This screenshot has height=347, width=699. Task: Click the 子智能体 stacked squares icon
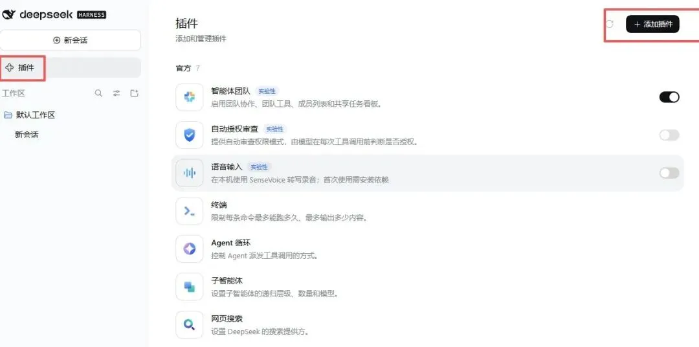pos(190,287)
